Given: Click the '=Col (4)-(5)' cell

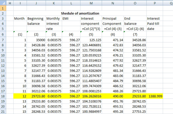Looking at the screenshot, I should tap(113, 29).
